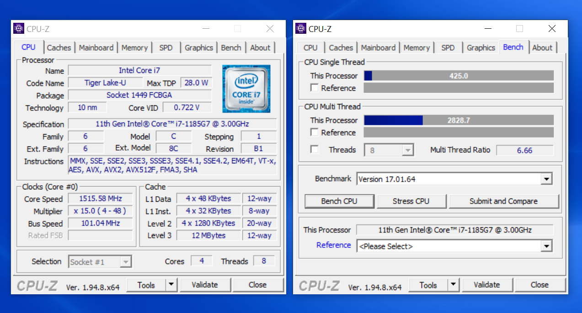Click the L1 Inst. value "4 x 32 KBytes"

click(x=208, y=211)
